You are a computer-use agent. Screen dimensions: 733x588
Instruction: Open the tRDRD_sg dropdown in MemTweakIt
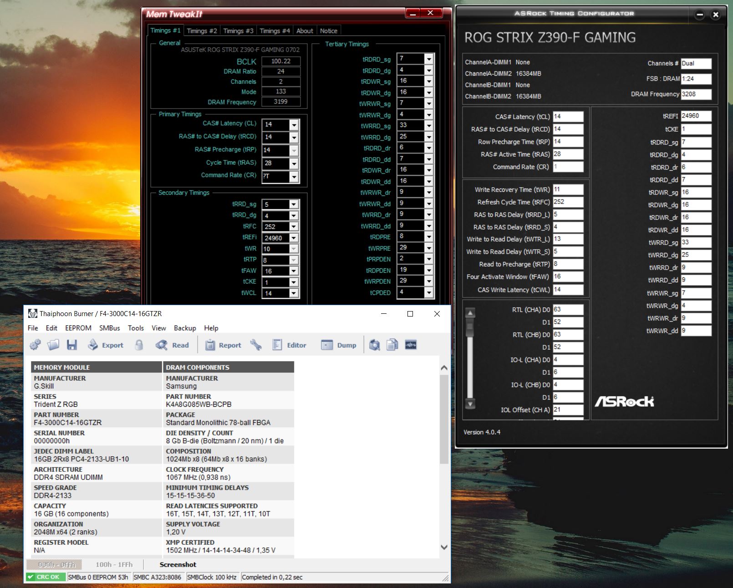pos(429,59)
